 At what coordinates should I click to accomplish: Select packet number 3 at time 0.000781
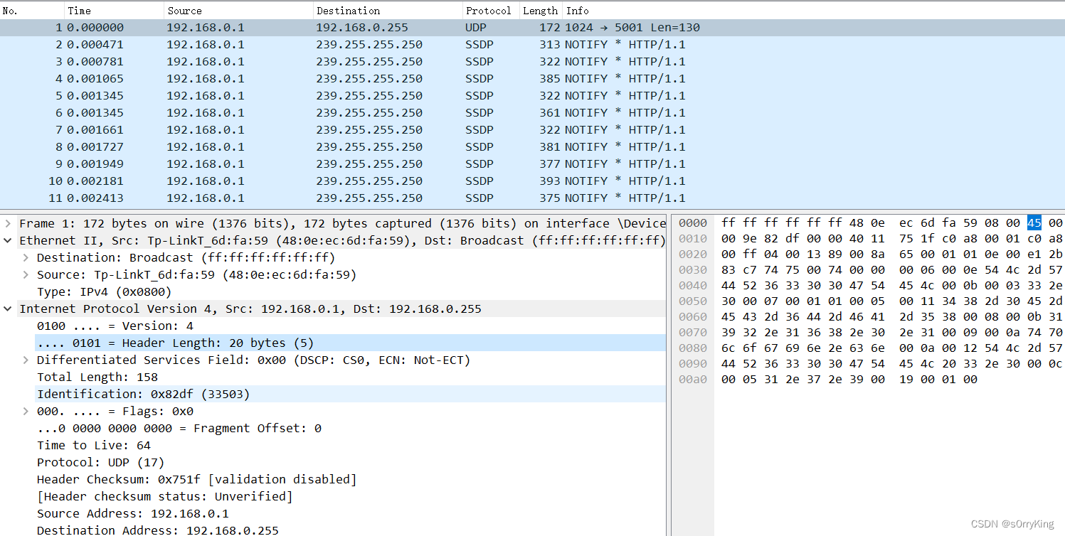point(532,62)
